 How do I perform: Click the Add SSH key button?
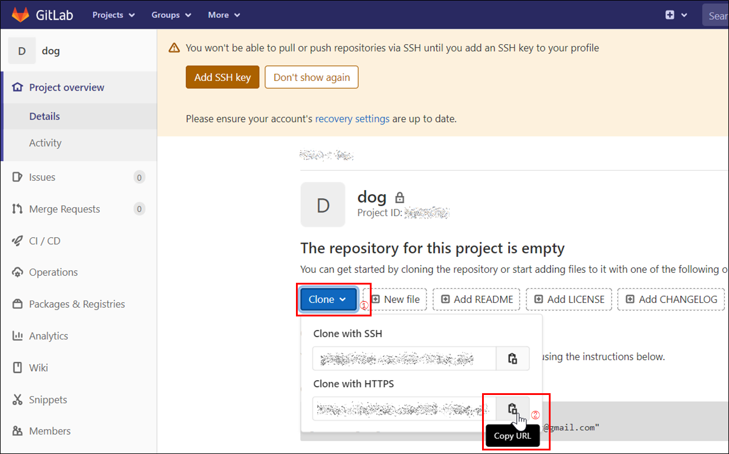tap(222, 77)
